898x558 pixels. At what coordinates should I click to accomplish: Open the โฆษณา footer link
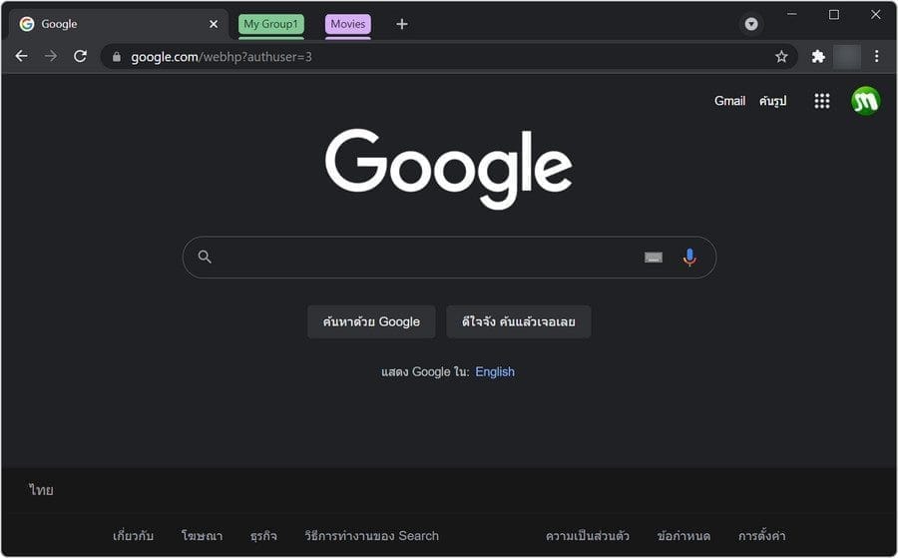202,536
